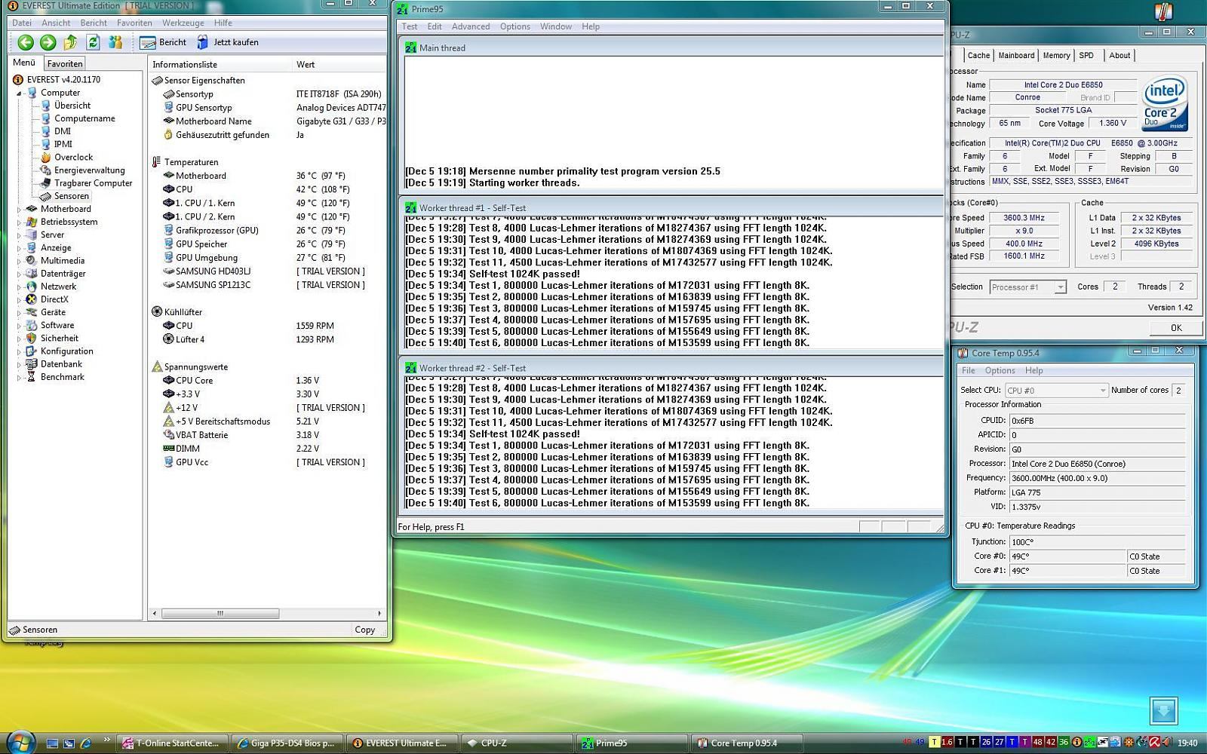Switch to the Mainboard tab in CPU-Z
Screen dimensions: 1207x754
pyautogui.click(x=1016, y=55)
